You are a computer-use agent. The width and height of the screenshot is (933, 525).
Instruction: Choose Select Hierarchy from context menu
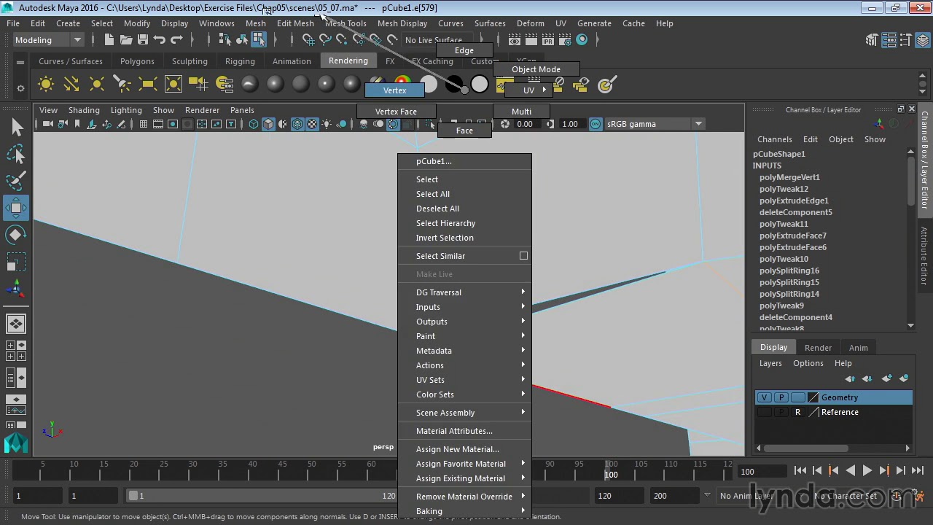pos(465,223)
